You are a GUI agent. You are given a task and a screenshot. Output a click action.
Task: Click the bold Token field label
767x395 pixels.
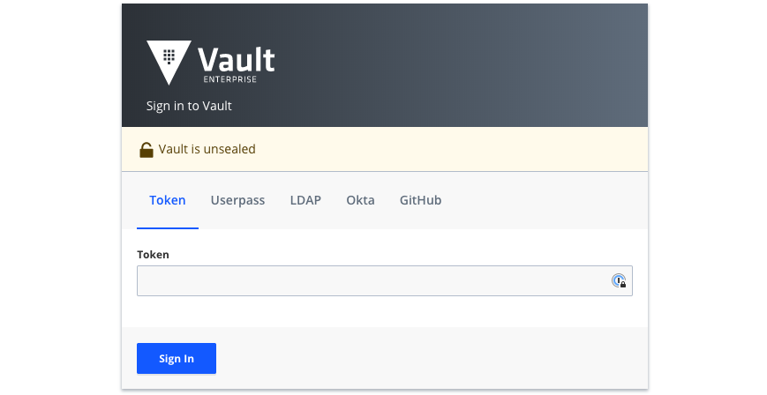154,254
